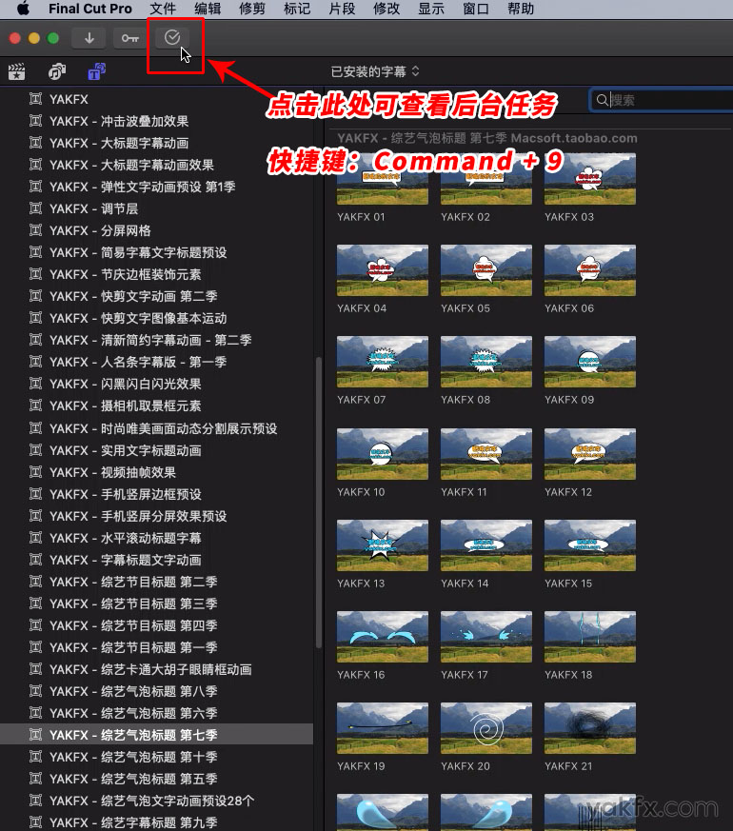The height and width of the screenshot is (831, 733).
Task: Select the YAKFX 21 scribble thumbnail
Action: tap(590, 728)
